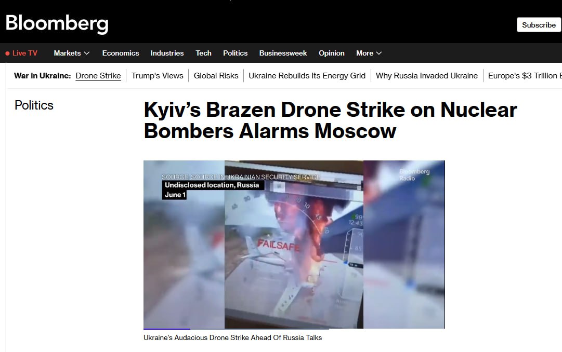Play the drone strike video thumbnail

click(x=294, y=244)
